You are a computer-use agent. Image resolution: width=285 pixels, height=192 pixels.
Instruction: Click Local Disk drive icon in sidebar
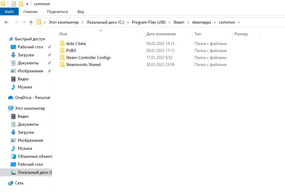point(13,172)
